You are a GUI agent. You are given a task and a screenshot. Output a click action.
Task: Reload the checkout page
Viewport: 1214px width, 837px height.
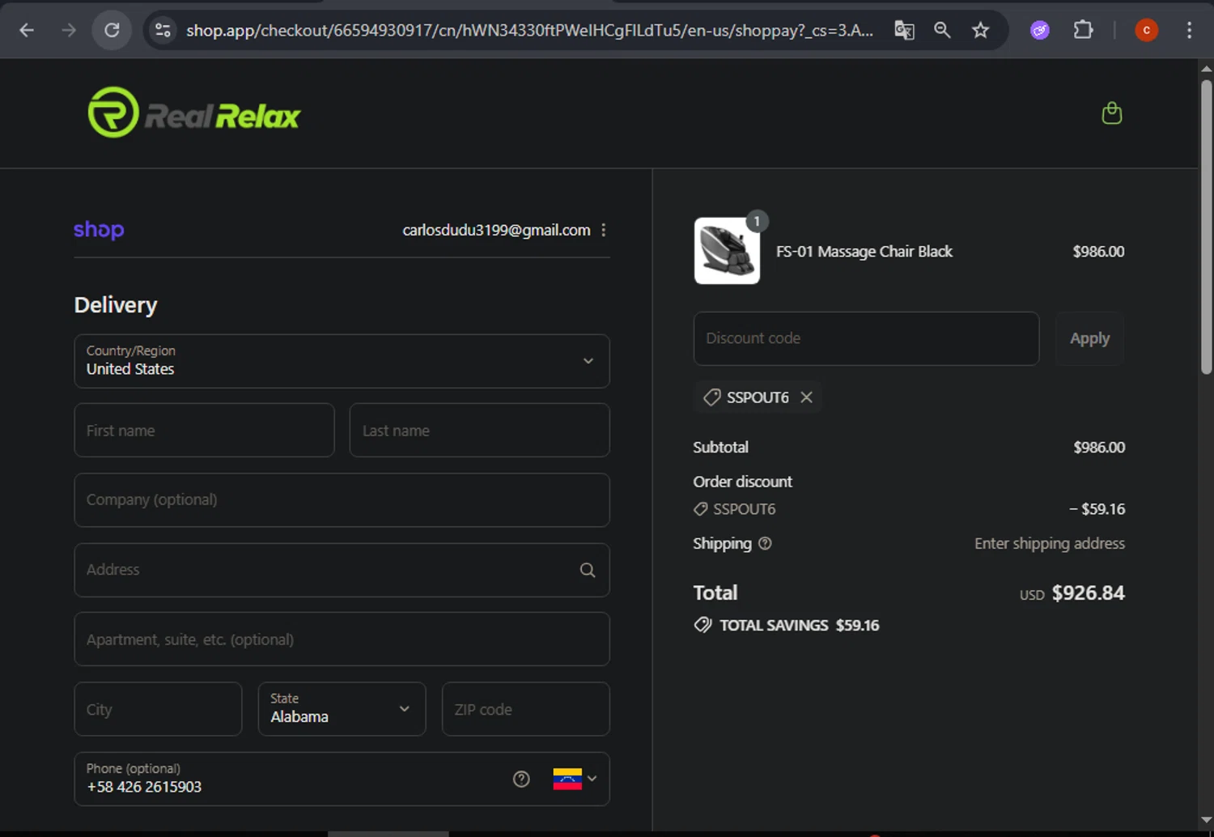coord(112,31)
